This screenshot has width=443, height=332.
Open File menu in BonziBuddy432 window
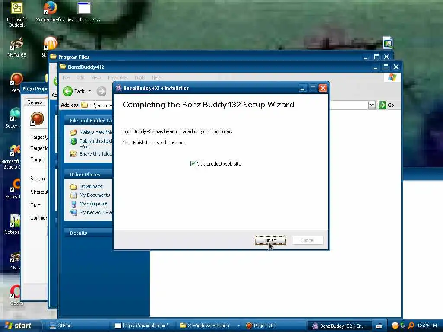(66, 77)
